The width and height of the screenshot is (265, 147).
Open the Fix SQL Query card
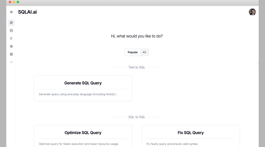(x=190, y=133)
